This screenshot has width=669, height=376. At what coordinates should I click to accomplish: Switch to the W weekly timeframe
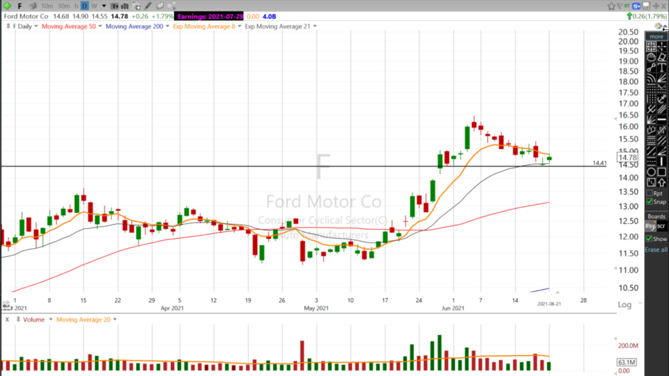click(x=94, y=6)
